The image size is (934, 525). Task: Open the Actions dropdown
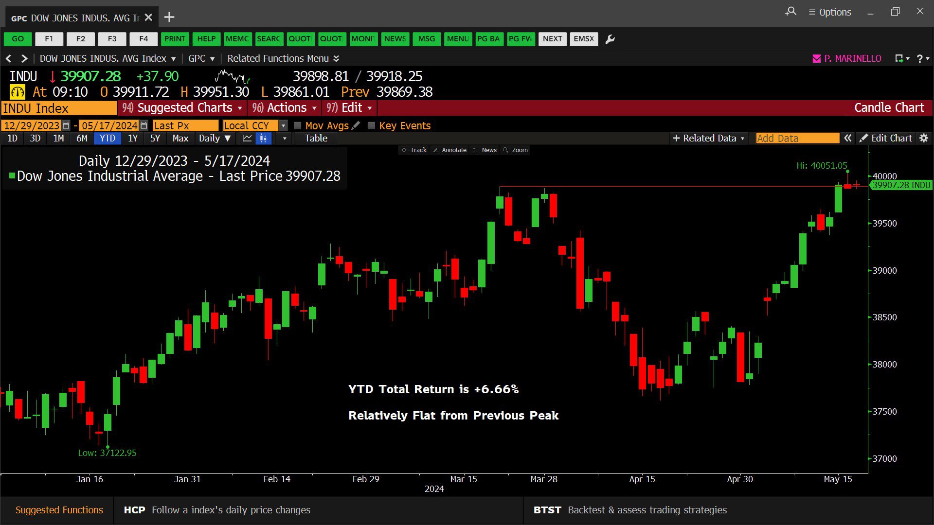point(285,108)
